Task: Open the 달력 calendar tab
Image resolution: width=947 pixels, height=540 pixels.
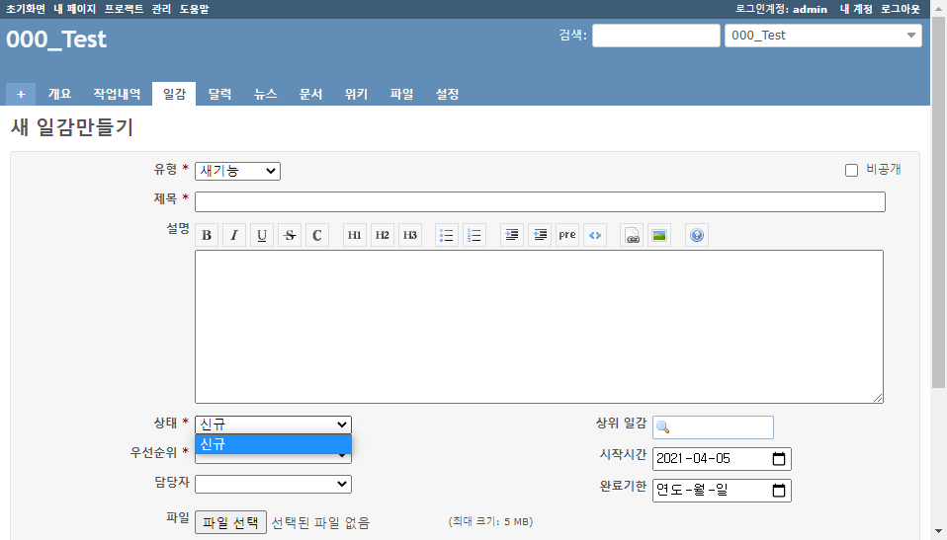Action: tap(219, 94)
